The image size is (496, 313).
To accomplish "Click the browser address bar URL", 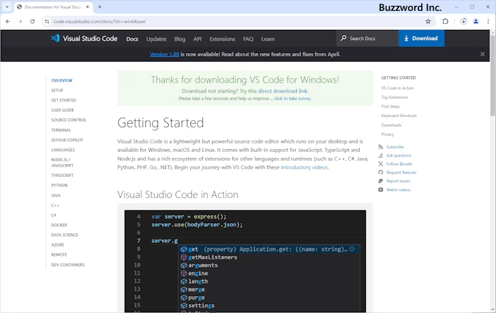I will pyautogui.click(x=99, y=22).
